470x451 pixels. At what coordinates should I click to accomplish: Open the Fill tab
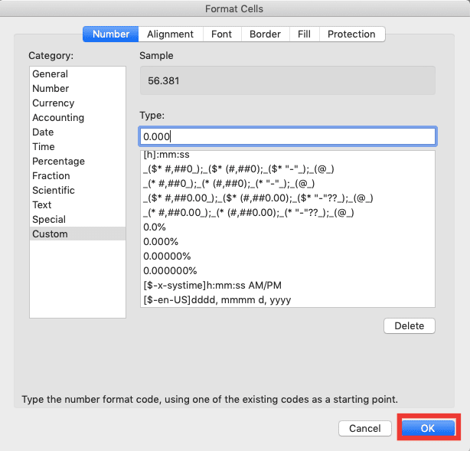click(304, 34)
